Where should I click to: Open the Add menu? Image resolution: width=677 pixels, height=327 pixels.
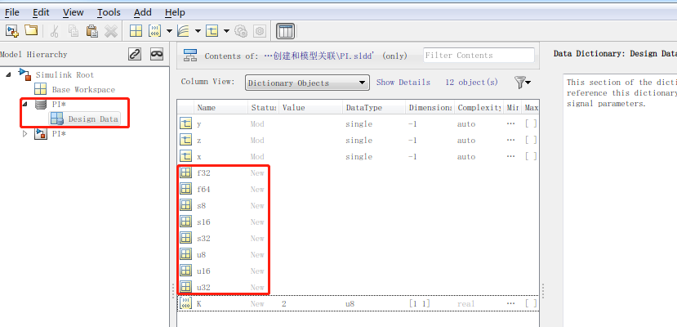tap(142, 12)
